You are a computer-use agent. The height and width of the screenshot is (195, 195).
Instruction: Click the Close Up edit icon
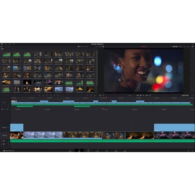pyautogui.click(x=51, y=95)
